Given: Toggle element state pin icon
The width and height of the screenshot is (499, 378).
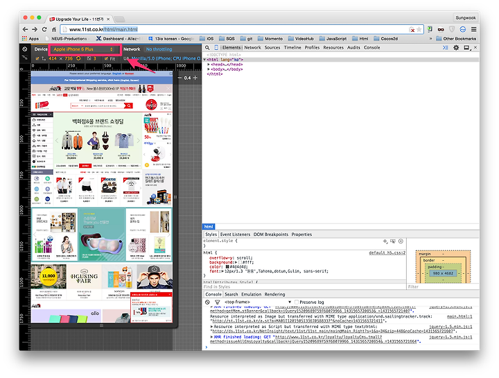Looking at the screenshot, I should (x=393, y=241).
